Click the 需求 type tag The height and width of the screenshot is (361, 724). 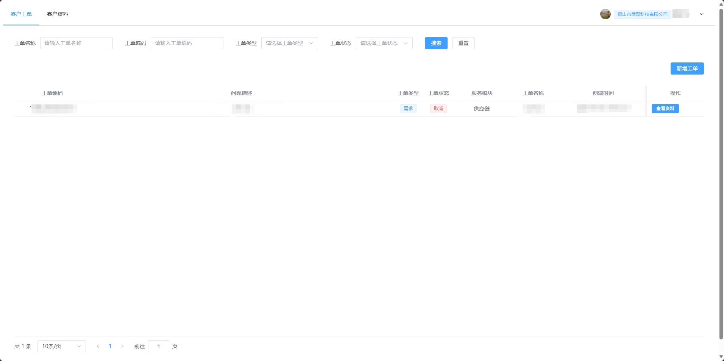coord(408,109)
